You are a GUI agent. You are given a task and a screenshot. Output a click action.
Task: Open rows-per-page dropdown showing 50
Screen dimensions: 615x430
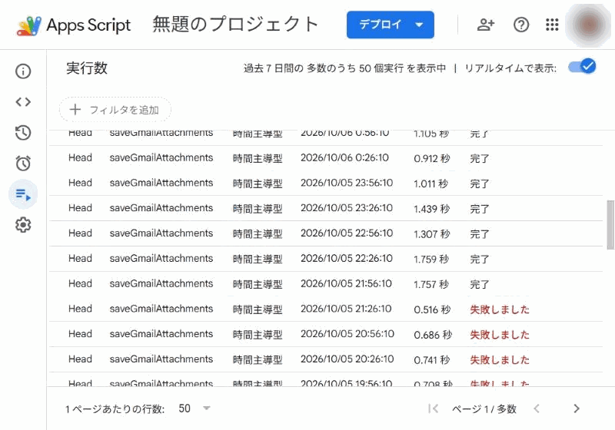click(x=194, y=408)
